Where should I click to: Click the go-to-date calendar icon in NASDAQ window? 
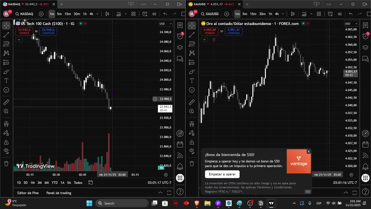[90, 183]
